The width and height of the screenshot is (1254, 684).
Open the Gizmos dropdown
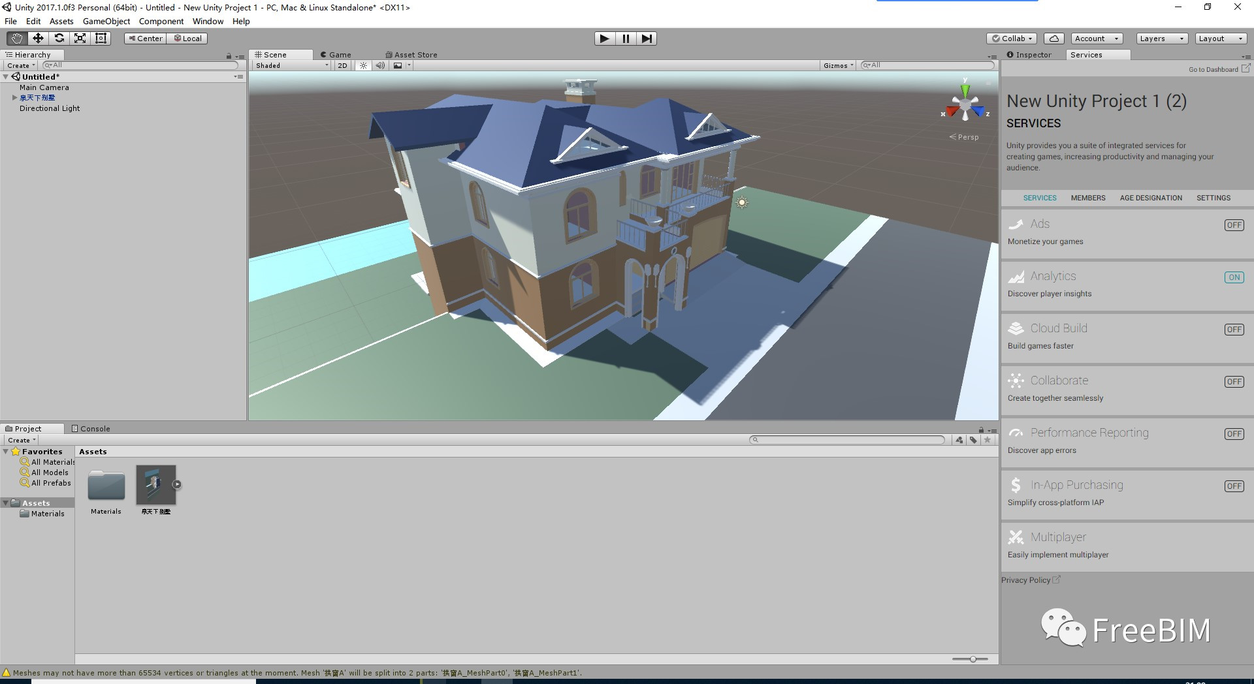pos(838,65)
